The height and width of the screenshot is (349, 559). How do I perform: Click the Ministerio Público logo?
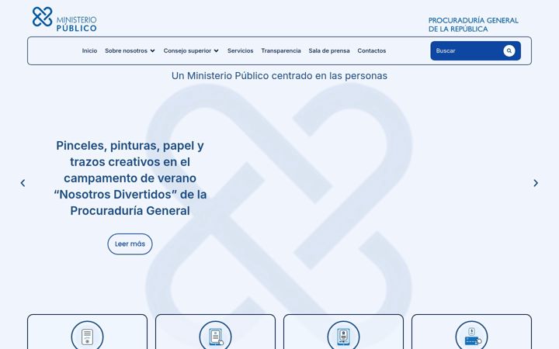(x=64, y=19)
